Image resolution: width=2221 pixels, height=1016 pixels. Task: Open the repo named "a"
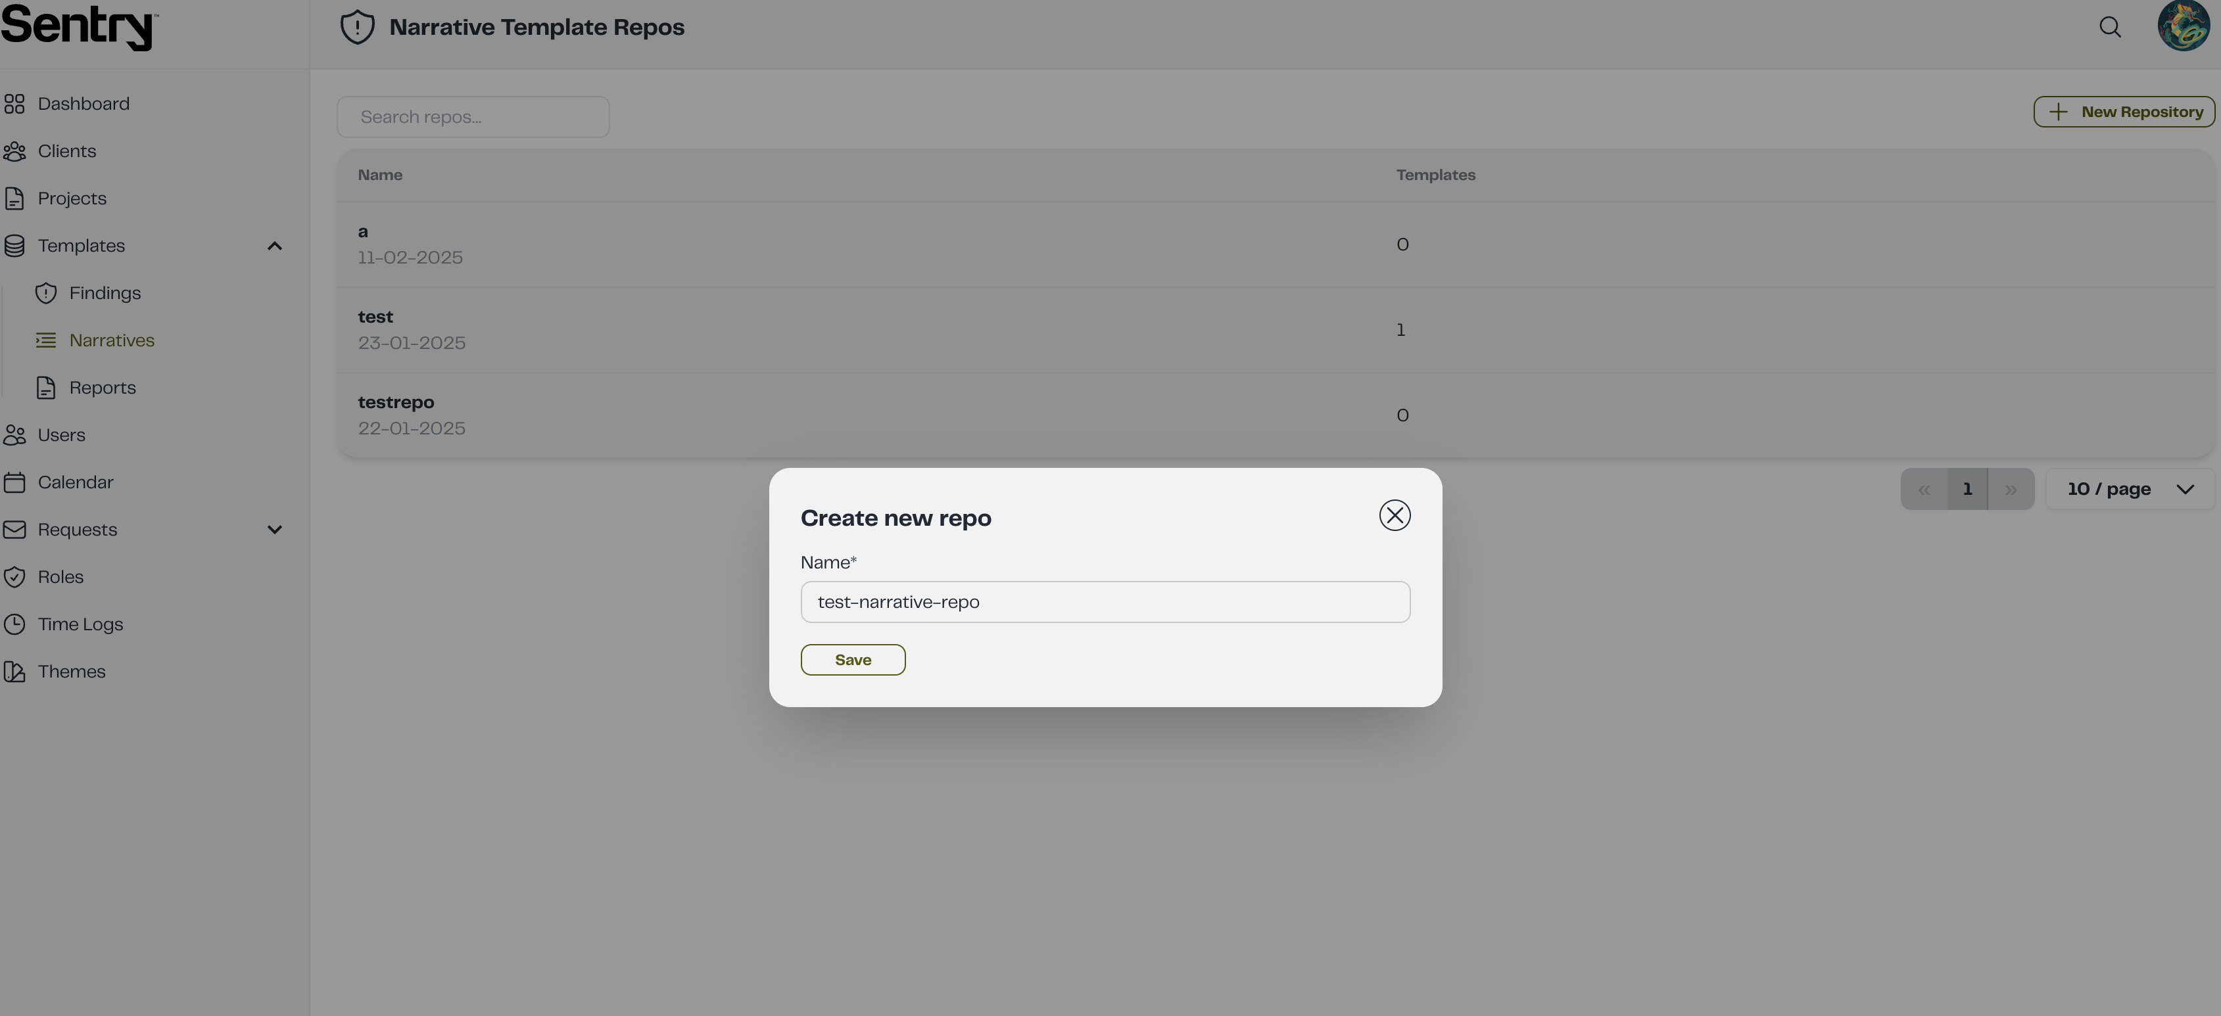[363, 232]
